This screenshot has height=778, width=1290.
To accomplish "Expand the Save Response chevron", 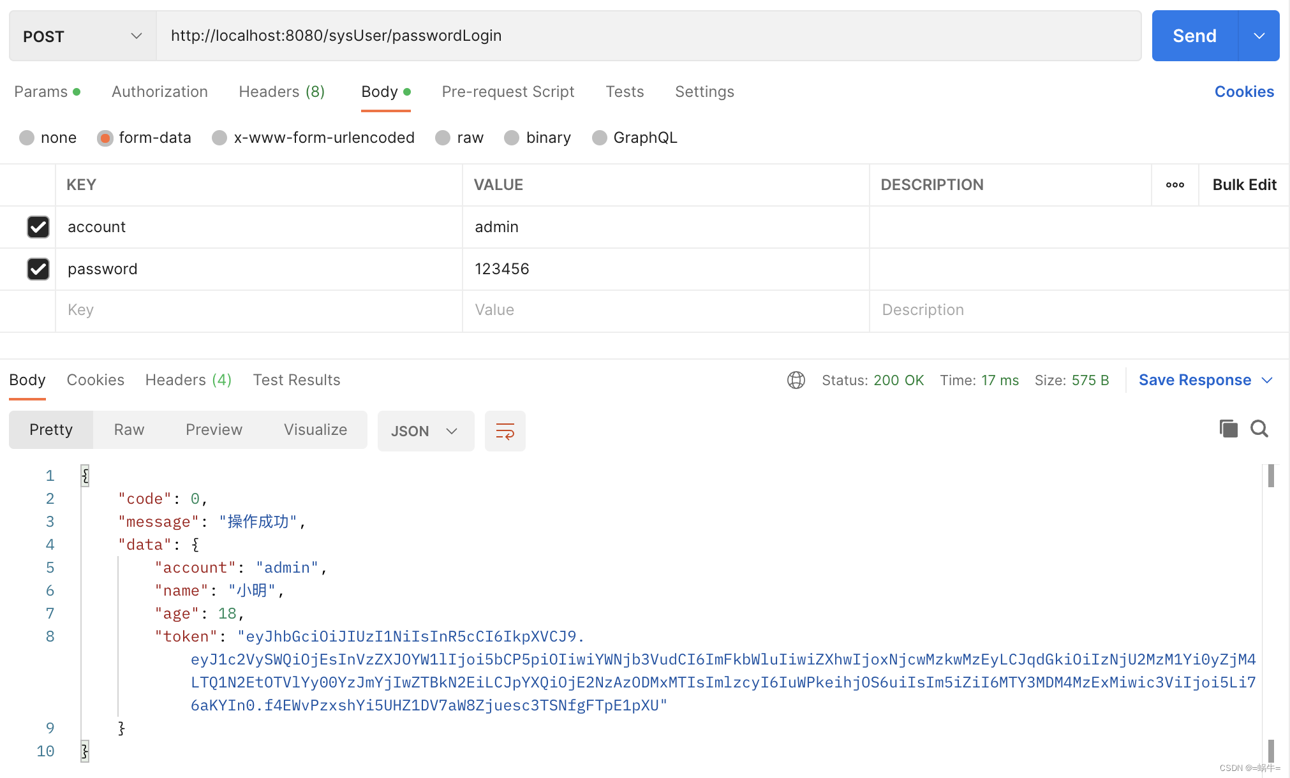I will coord(1267,380).
